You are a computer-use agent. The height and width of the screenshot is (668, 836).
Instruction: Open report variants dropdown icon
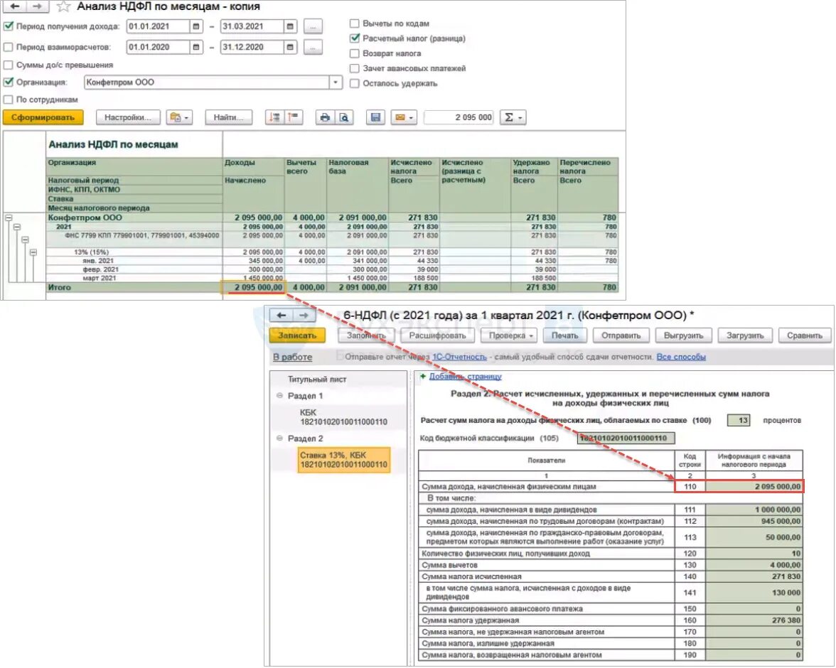point(179,117)
